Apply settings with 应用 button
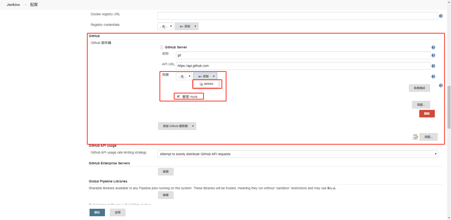The width and height of the screenshot is (451, 220). coord(118,212)
